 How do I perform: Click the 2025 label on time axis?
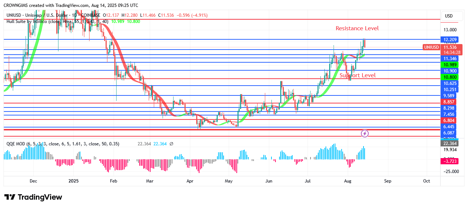click(x=73, y=181)
